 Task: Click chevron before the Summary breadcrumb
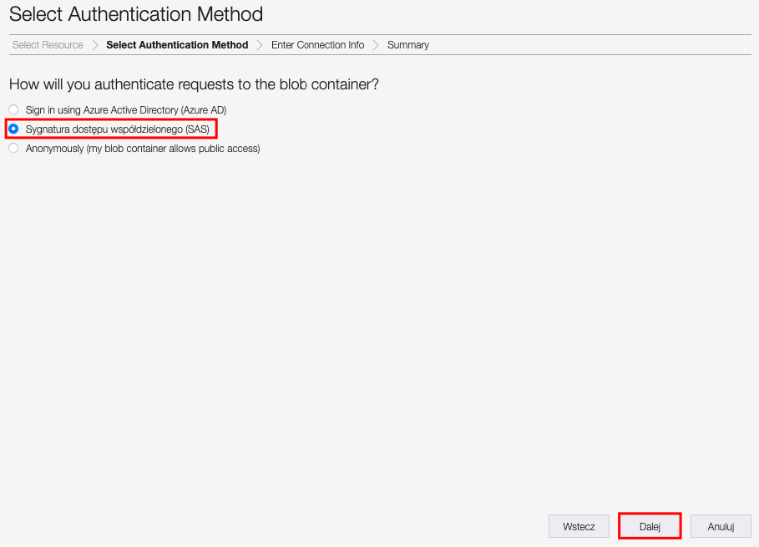coord(376,45)
